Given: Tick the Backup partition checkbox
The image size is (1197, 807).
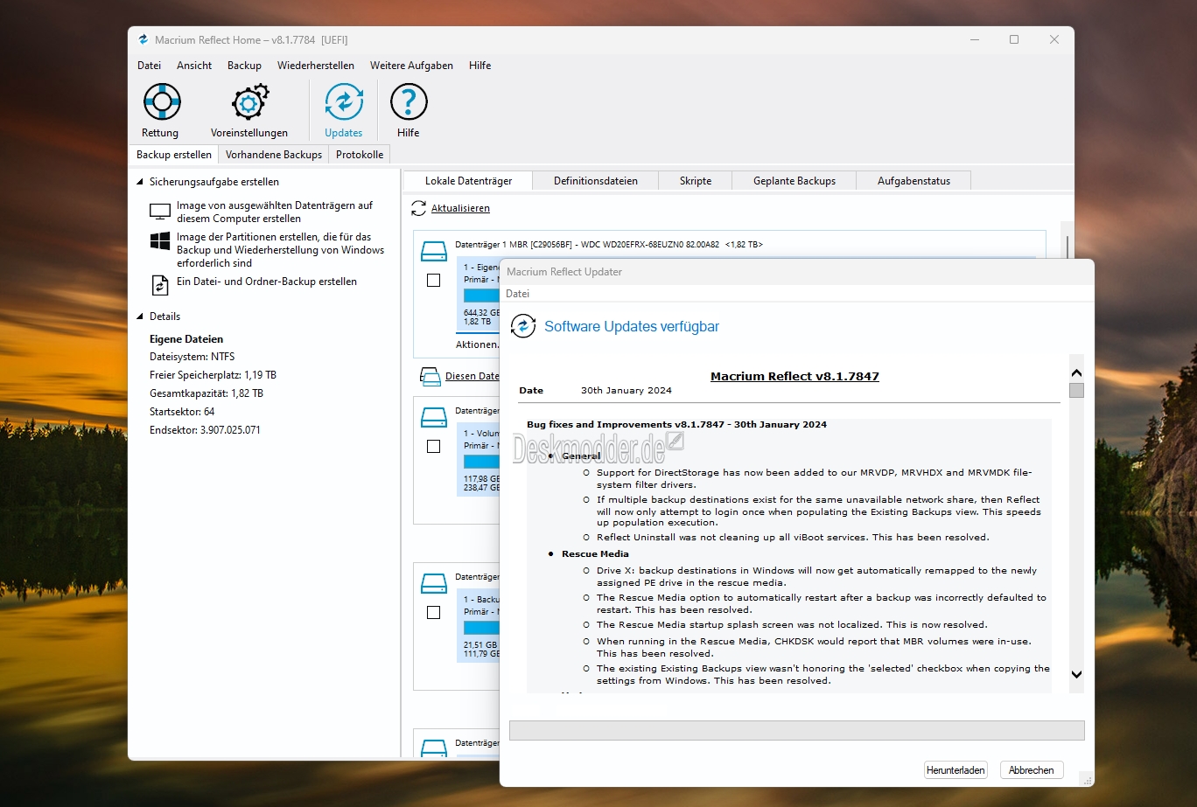Looking at the screenshot, I should [433, 612].
